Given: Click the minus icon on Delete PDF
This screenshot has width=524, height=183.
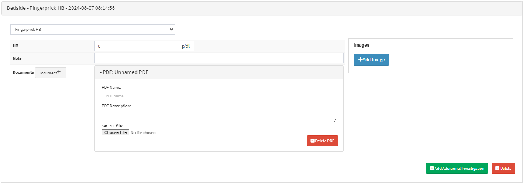Looking at the screenshot, I should (x=312, y=141).
